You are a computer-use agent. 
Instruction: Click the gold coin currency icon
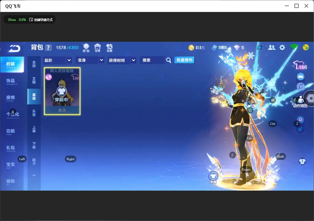pos(191,48)
